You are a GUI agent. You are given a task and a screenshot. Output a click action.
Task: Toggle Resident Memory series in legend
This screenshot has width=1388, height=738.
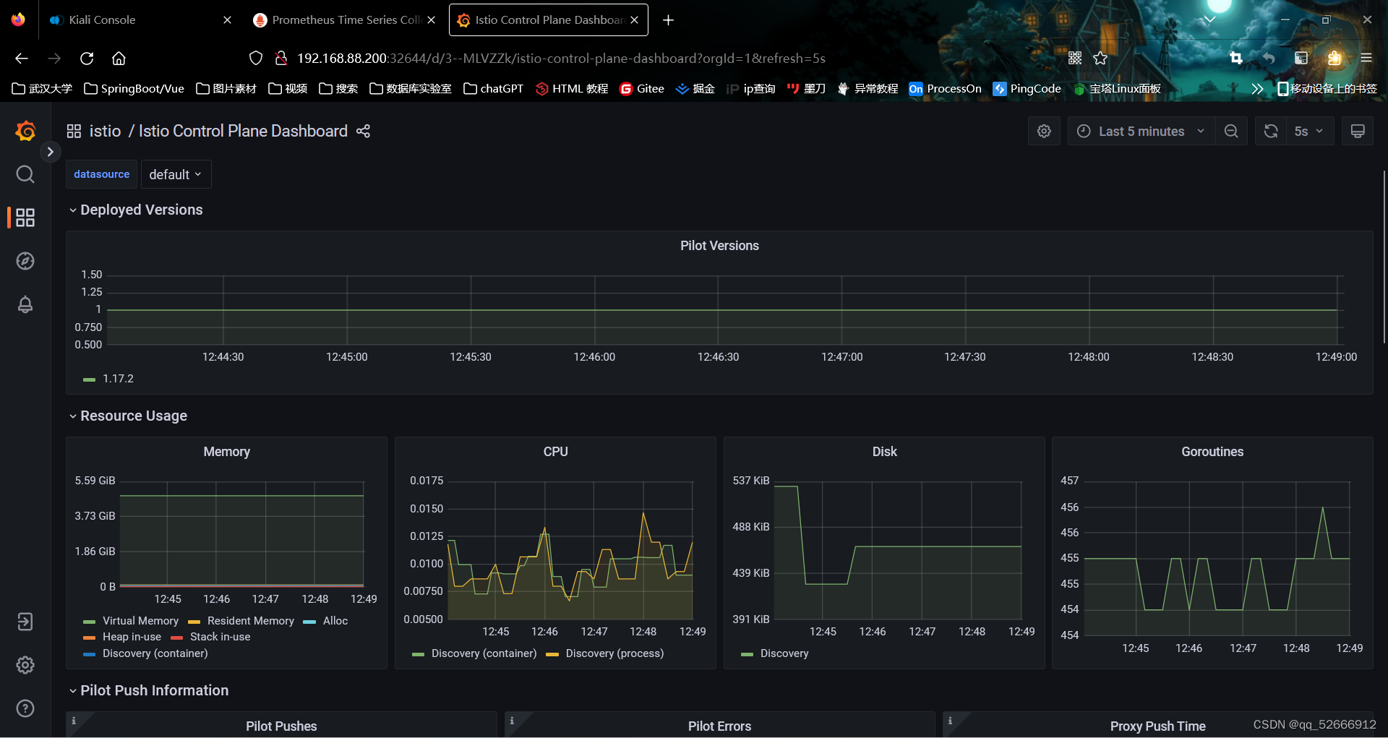[250, 621]
